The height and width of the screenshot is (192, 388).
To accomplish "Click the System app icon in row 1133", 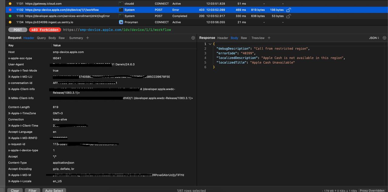I will click(121, 16).
